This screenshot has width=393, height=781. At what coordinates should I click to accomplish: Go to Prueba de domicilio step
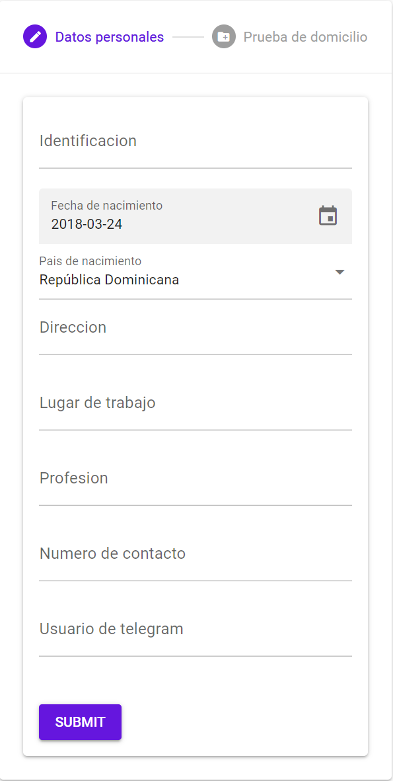pyautogui.click(x=305, y=37)
